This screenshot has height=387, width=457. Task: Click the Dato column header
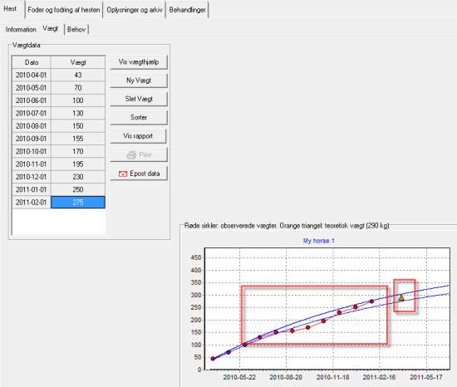32,62
